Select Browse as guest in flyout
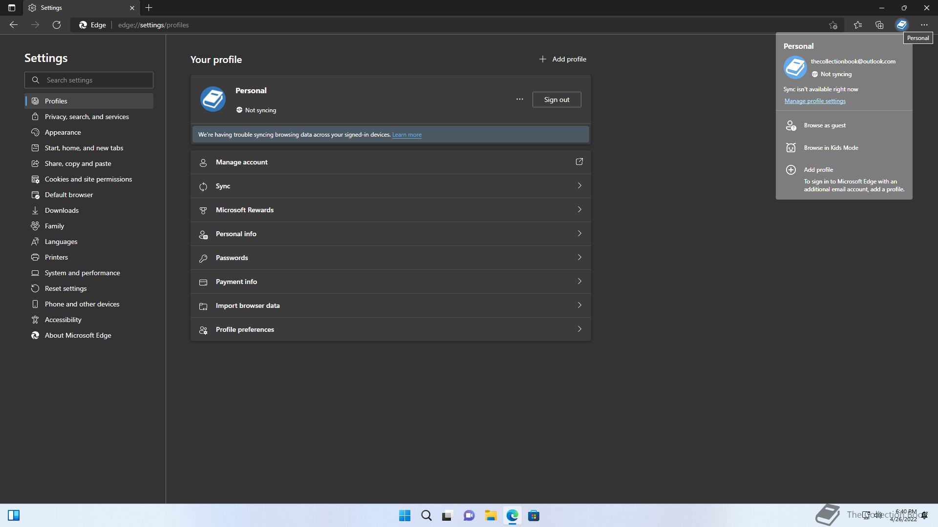This screenshot has width=938, height=527. [x=844, y=125]
